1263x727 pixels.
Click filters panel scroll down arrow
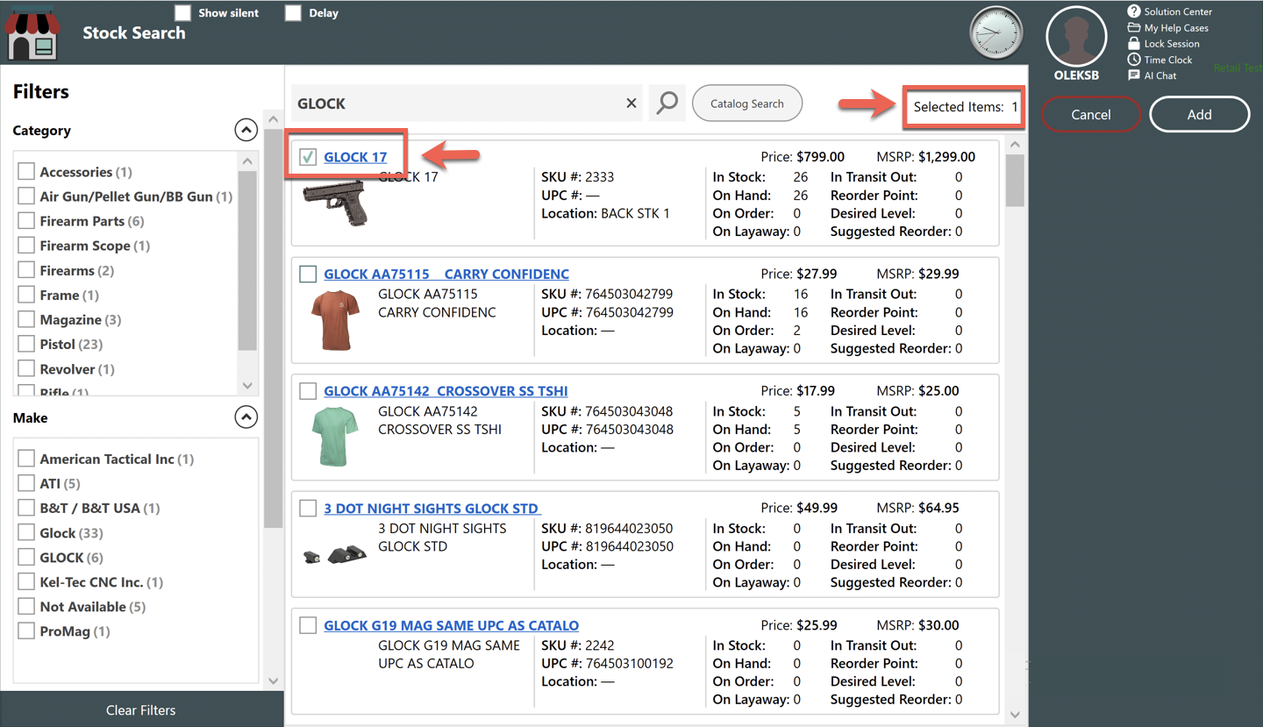pos(273,681)
